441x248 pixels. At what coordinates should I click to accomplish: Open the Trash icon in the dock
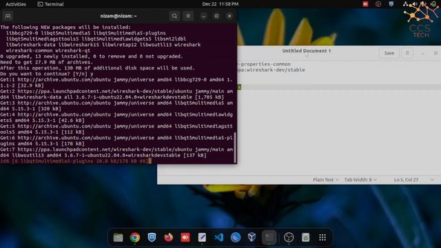point(306,238)
